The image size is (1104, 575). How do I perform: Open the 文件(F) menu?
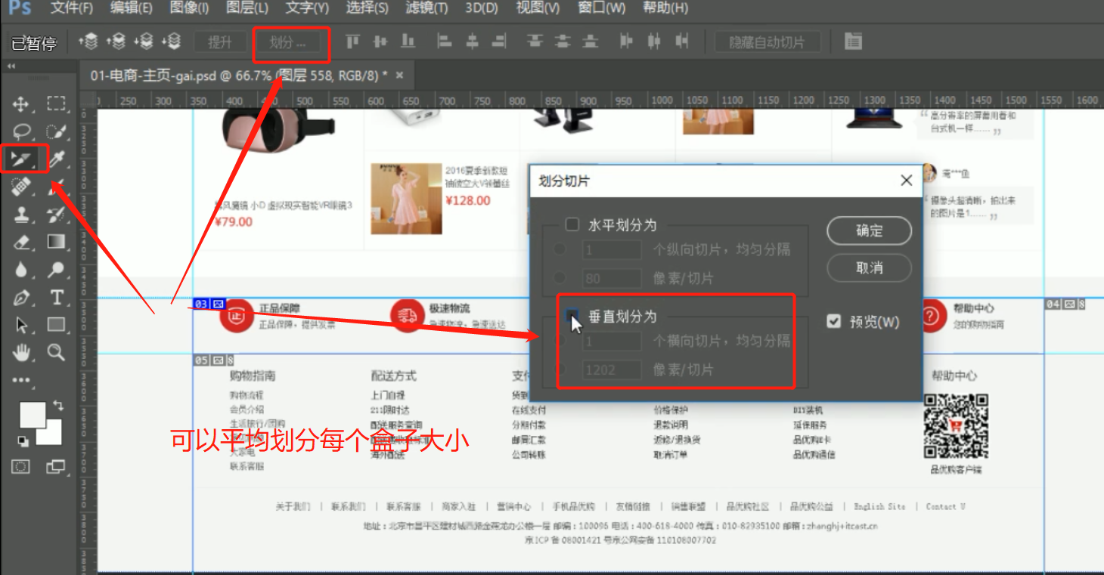pos(72,8)
